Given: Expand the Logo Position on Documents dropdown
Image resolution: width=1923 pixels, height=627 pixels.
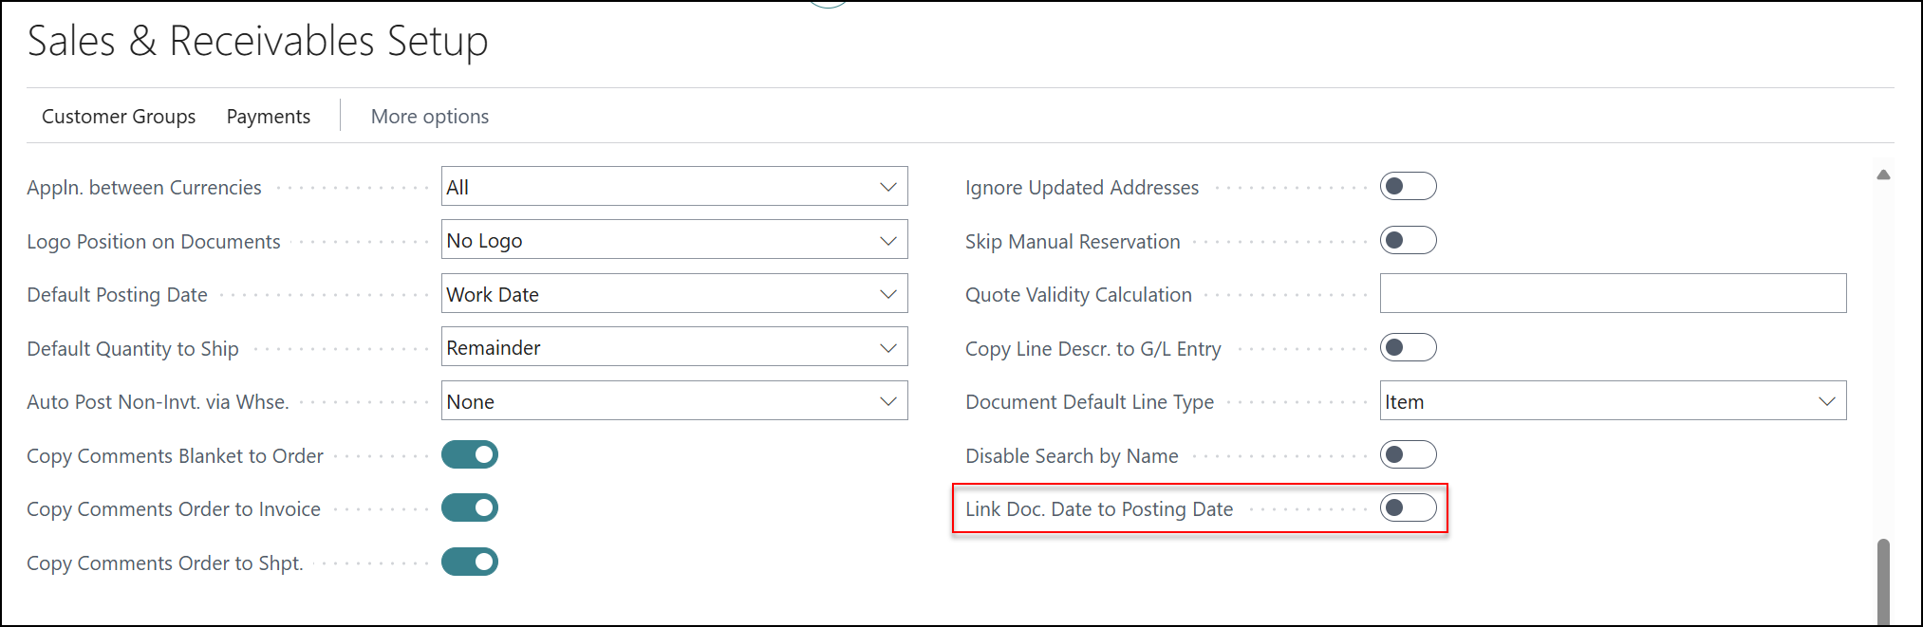Looking at the screenshot, I should pyautogui.click(x=674, y=241).
